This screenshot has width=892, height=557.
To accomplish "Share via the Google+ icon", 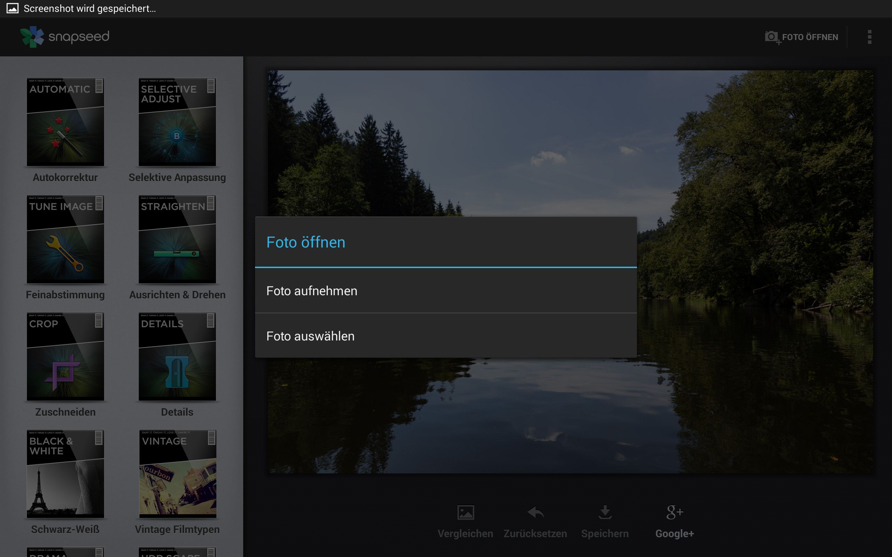I will (675, 512).
